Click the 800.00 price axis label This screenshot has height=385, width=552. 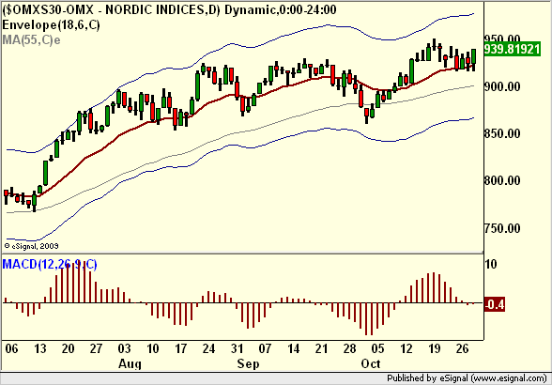(x=502, y=180)
